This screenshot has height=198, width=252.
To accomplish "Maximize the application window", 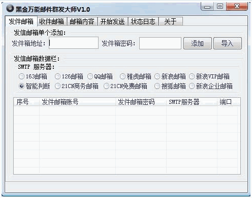I will point(220,7).
